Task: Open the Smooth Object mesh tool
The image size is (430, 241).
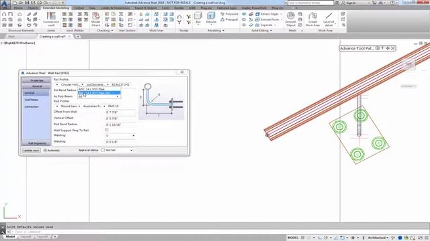Action: coord(290,19)
